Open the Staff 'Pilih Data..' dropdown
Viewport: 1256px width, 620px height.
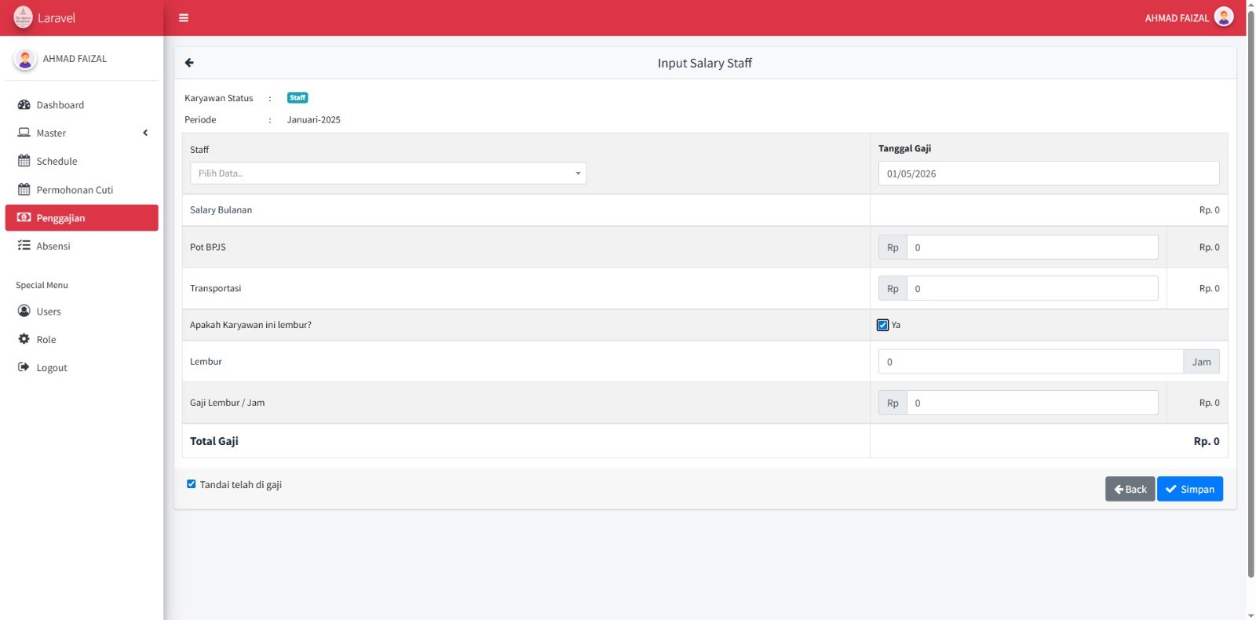388,173
